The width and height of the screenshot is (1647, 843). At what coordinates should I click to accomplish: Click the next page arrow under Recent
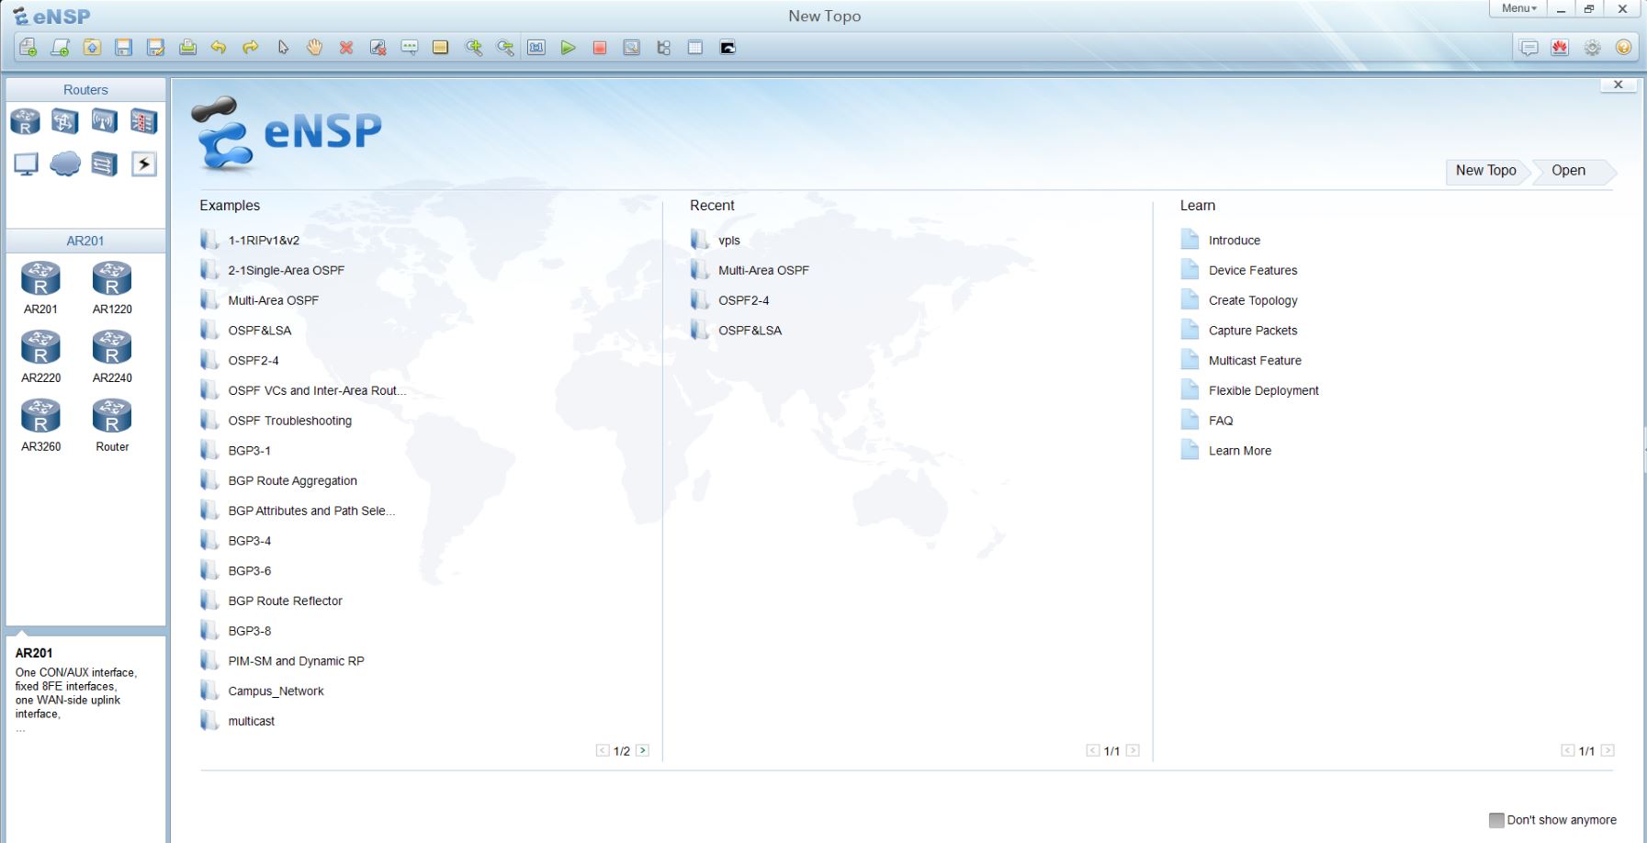1133,750
